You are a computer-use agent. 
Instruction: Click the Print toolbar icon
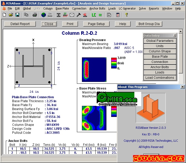35,15
